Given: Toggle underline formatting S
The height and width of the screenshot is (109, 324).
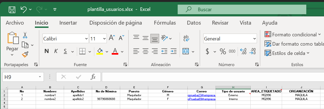Looking at the screenshot, I should click(65, 51).
